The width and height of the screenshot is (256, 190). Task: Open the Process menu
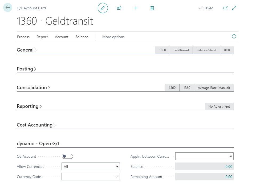tap(23, 37)
